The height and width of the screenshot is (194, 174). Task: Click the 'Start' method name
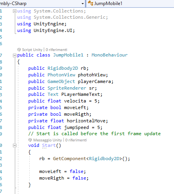(49, 145)
